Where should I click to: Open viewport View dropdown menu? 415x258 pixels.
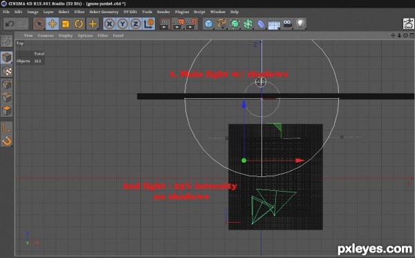[28, 35]
